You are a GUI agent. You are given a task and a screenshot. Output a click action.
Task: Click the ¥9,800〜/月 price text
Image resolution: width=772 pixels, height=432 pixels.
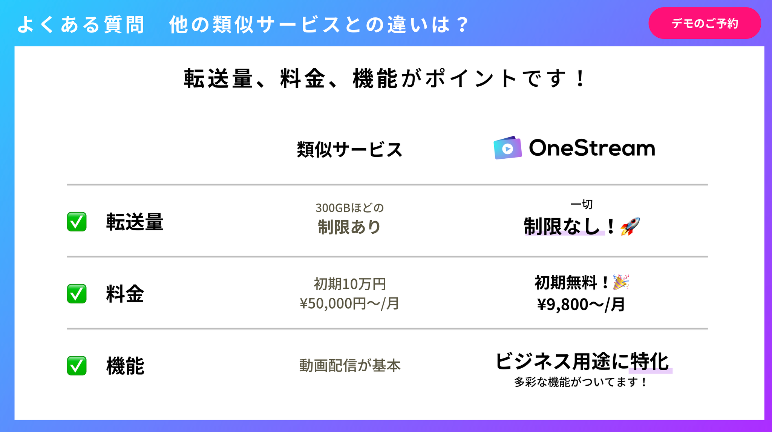tap(581, 305)
